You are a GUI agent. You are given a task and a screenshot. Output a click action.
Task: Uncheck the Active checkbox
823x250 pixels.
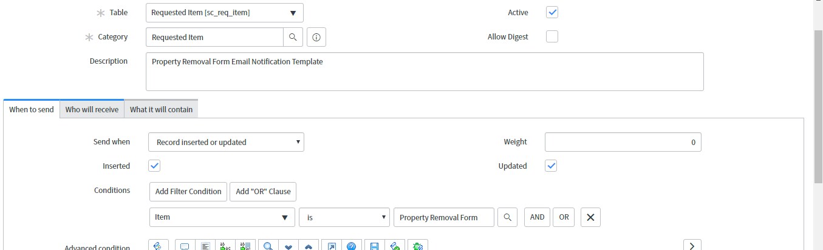coord(552,12)
